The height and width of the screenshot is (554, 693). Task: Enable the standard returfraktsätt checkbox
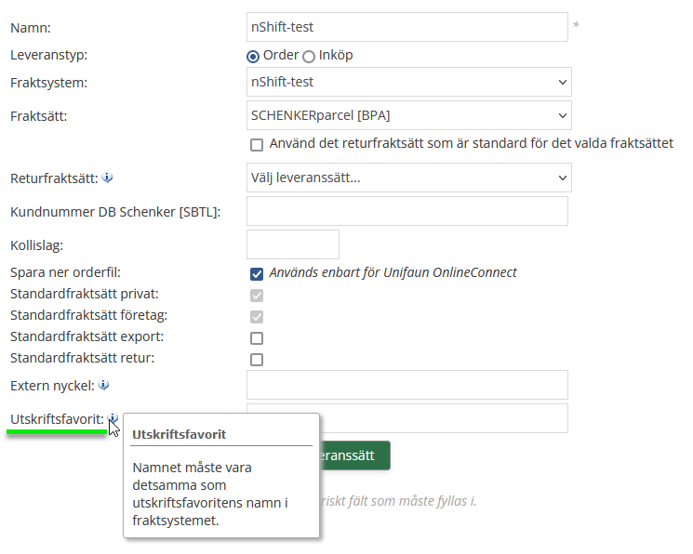257,145
